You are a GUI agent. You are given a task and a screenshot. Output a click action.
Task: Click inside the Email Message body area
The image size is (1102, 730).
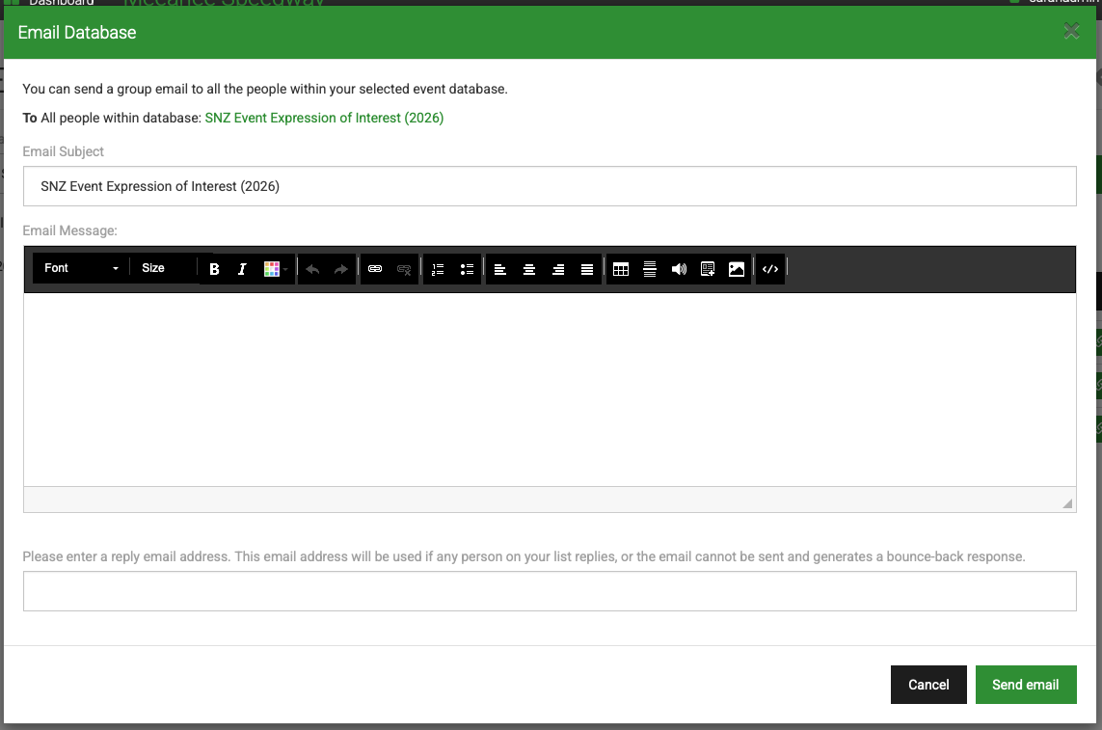click(550, 390)
